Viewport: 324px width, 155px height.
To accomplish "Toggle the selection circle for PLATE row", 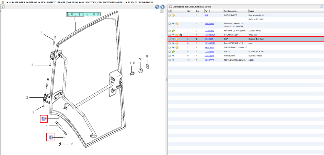I will tap(170, 52).
